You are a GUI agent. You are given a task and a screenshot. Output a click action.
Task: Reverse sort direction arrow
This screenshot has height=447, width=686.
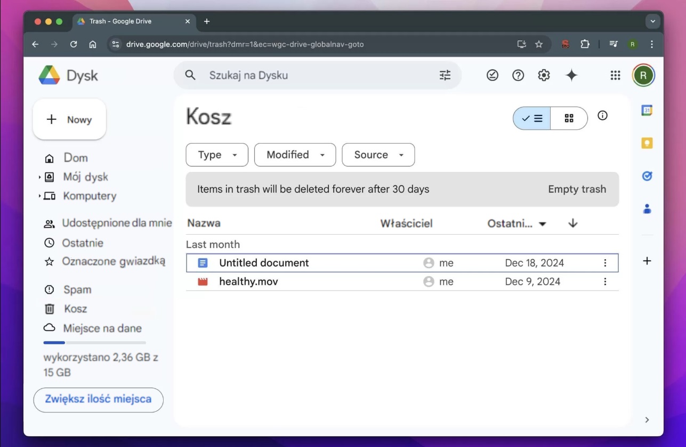pyautogui.click(x=573, y=223)
